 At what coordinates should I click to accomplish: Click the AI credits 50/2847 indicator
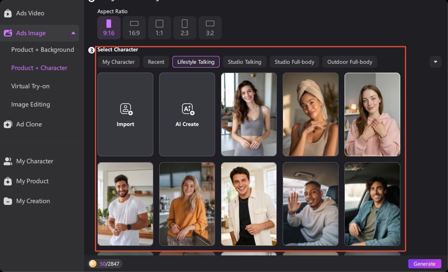(x=105, y=264)
